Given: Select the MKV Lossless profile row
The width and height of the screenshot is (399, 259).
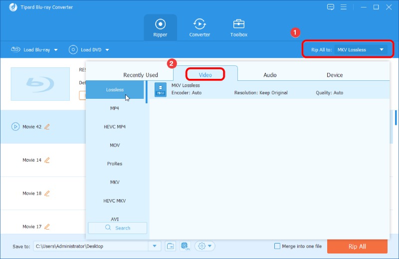Looking at the screenshot, I should click(x=269, y=89).
